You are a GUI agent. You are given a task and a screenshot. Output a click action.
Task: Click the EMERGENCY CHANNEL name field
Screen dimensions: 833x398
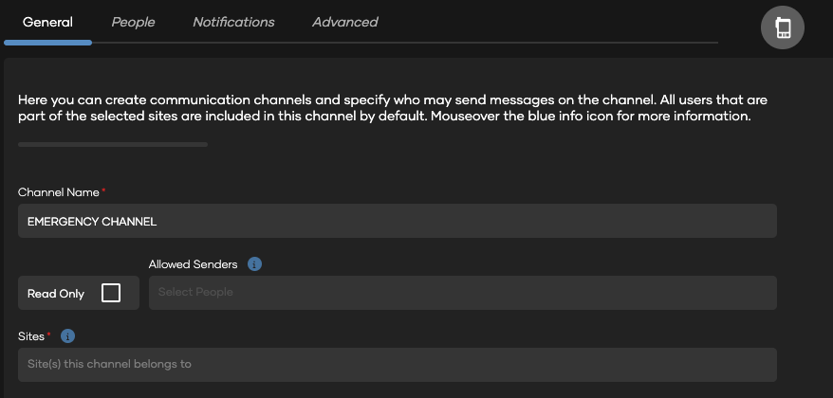tap(398, 221)
